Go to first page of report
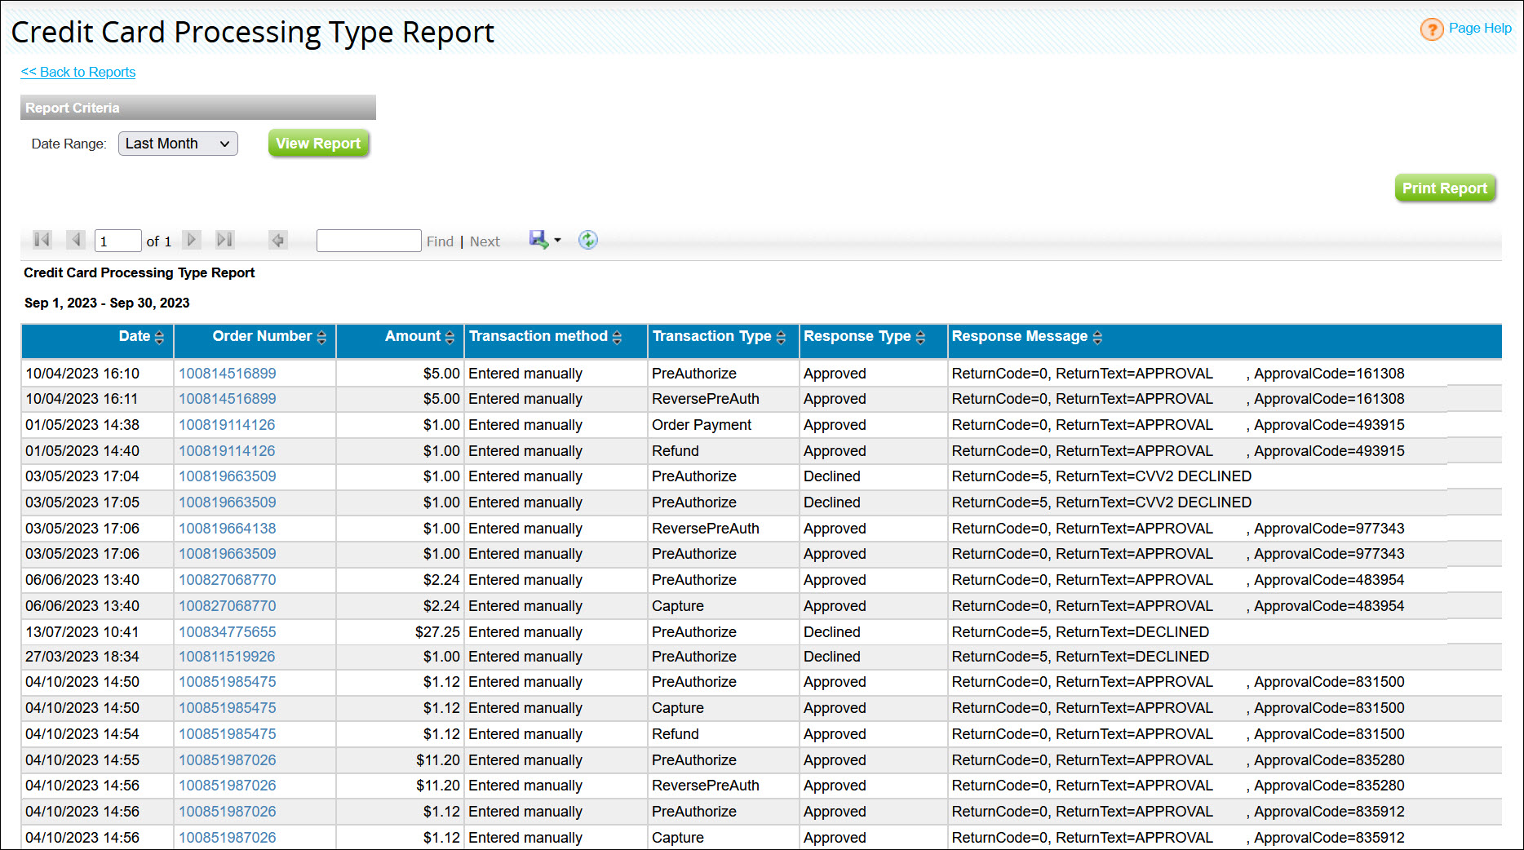 pyautogui.click(x=42, y=240)
